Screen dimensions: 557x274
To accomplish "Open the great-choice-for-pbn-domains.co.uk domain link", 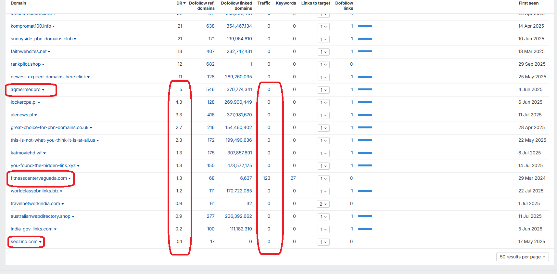I will click(50, 127).
